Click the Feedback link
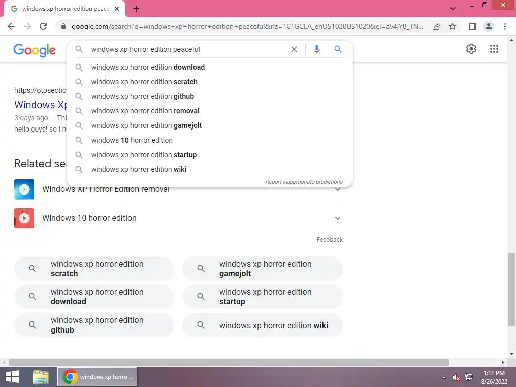516x387 pixels. coord(330,240)
